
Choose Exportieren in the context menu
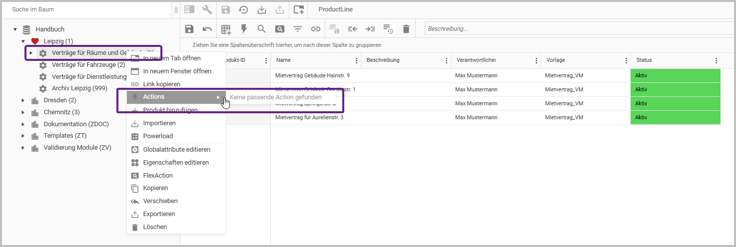click(x=159, y=214)
